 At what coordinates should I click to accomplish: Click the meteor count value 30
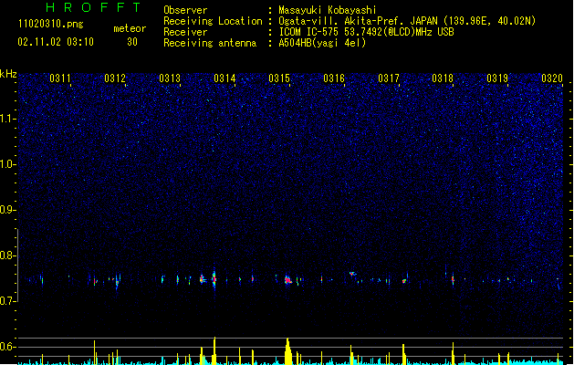(132, 42)
